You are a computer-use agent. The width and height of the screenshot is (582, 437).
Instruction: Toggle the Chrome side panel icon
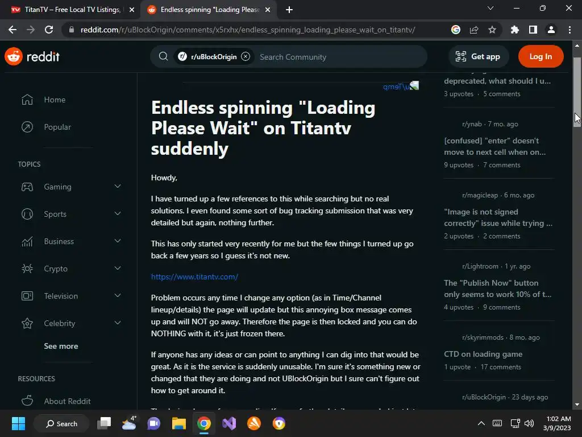tap(533, 30)
